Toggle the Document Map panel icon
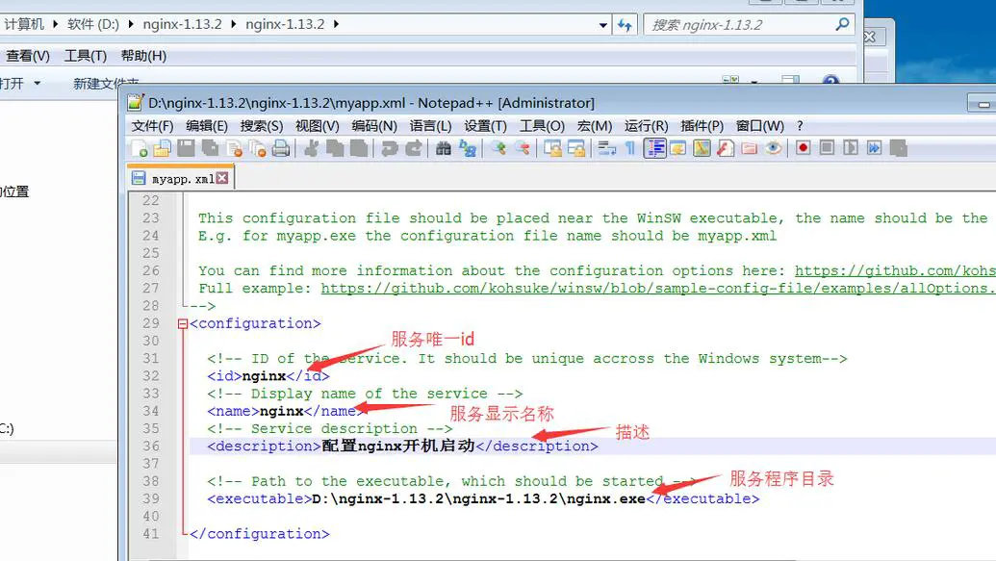The width and height of the screenshot is (996, 561). pyautogui.click(x=702, y=148)
